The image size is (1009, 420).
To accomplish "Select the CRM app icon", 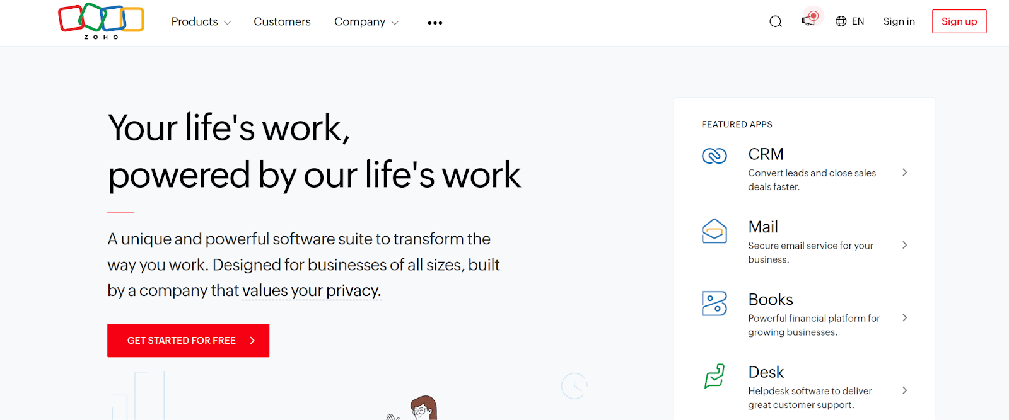I will pyautogui.click(x=714, y=156).
